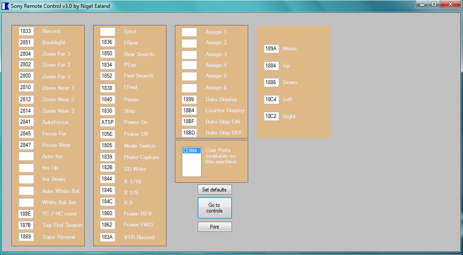Edit the Zoom Near 1 code field
463x255 pixels.
(26, 88)
